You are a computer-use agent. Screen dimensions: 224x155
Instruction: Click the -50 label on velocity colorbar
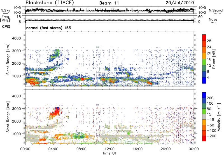coord(211,125)
